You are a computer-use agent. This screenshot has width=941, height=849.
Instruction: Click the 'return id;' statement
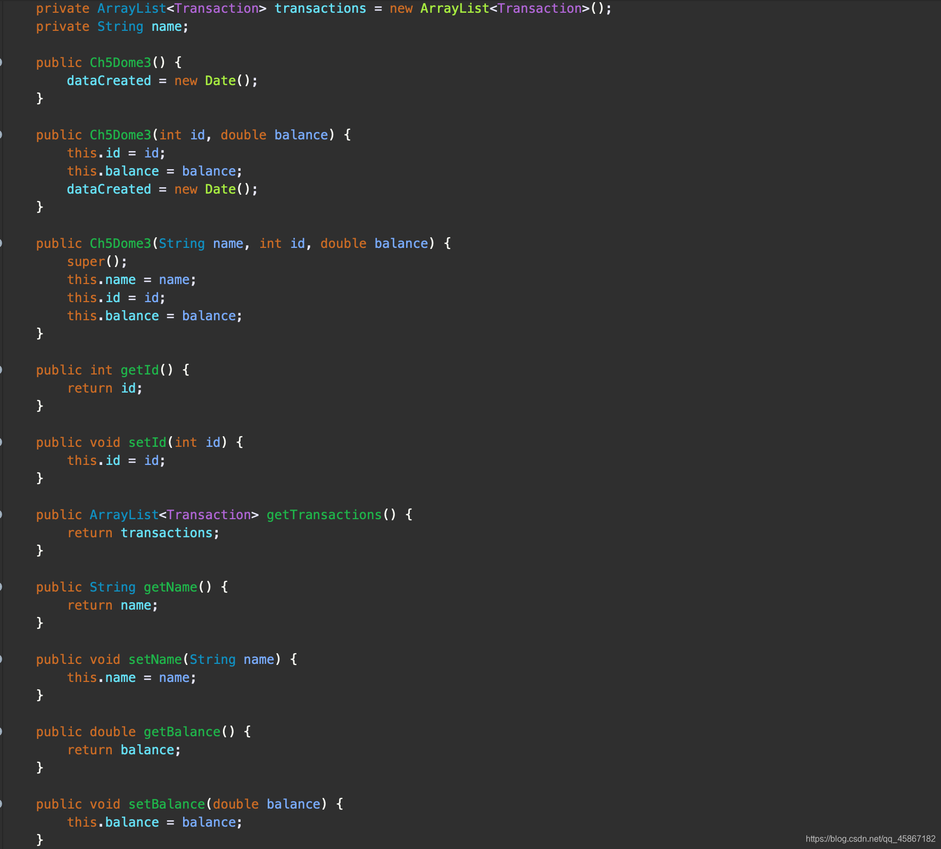click(x=105, y=388)
